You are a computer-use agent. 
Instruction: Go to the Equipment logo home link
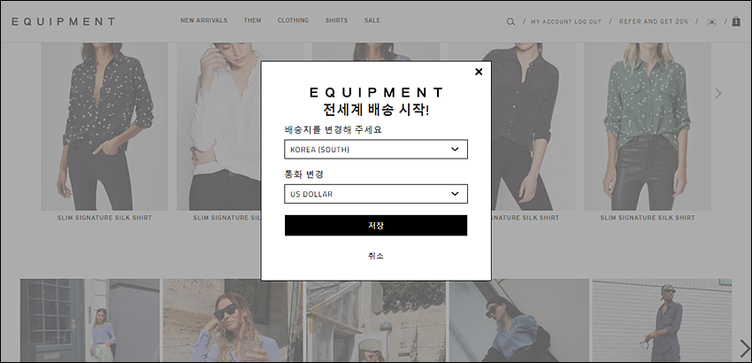pos(64,21)
